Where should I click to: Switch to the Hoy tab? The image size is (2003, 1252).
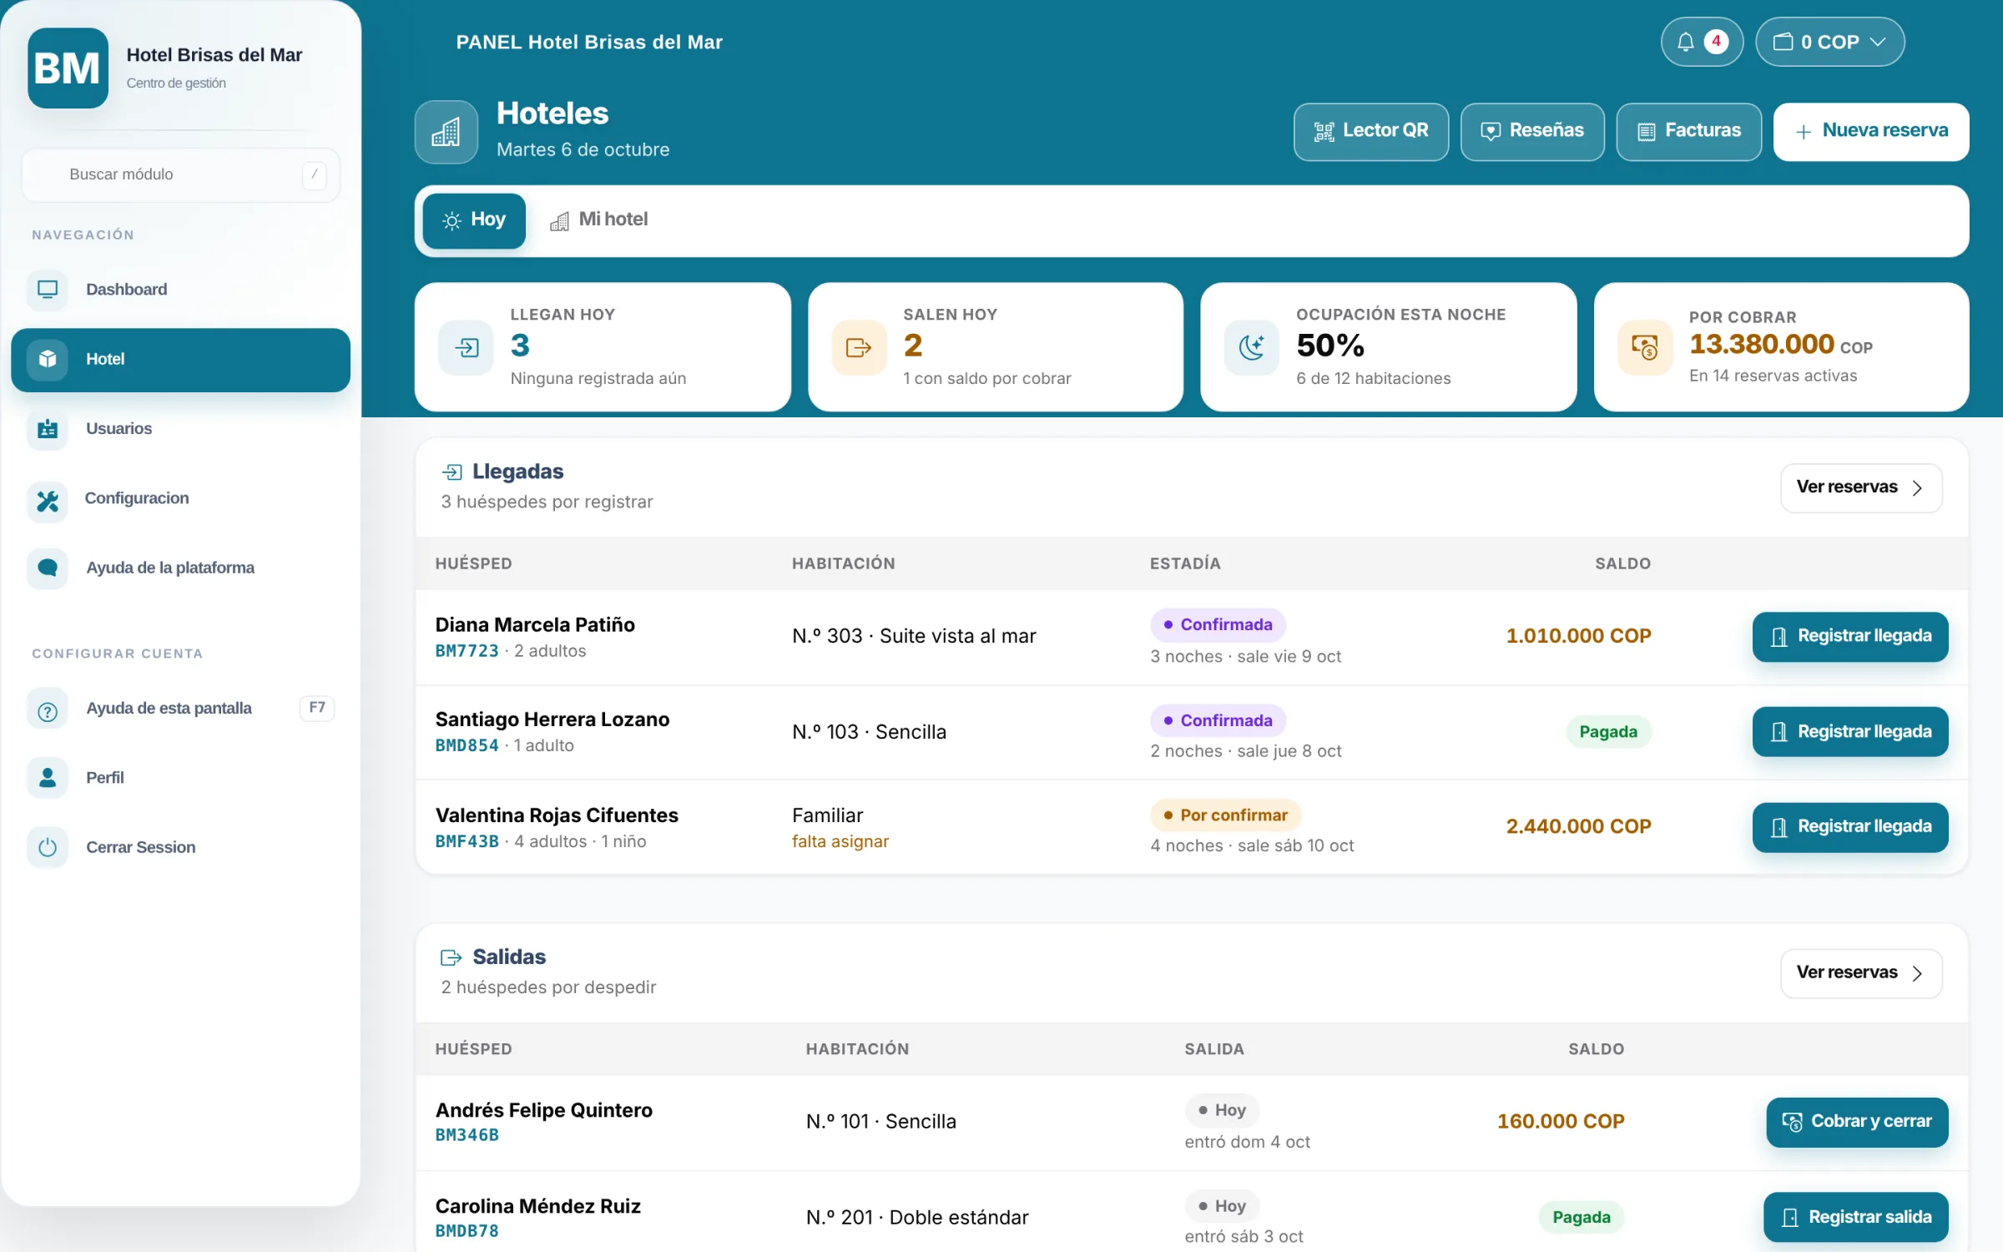click(474, 220)
